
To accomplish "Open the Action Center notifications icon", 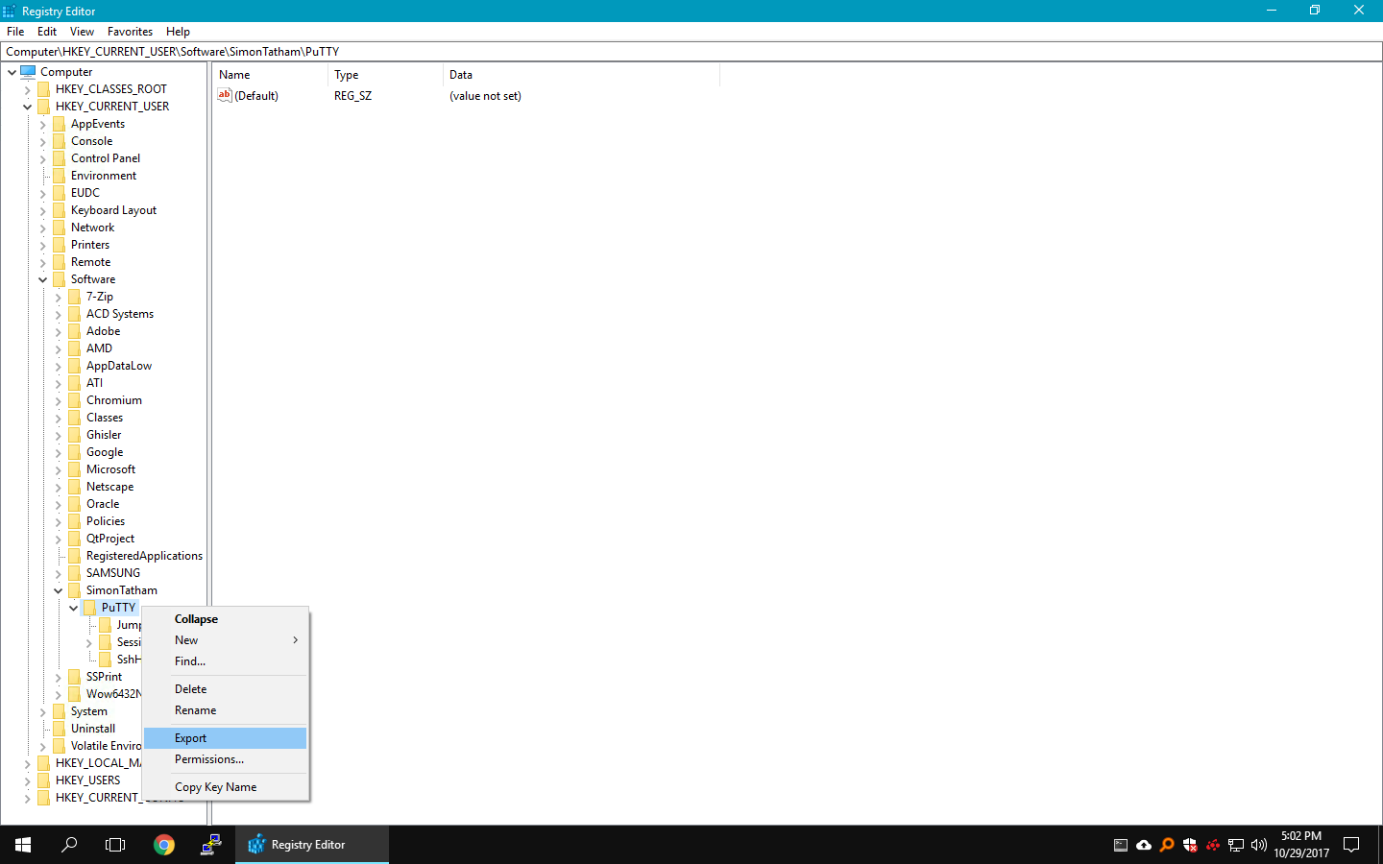I will (1351, 845).
